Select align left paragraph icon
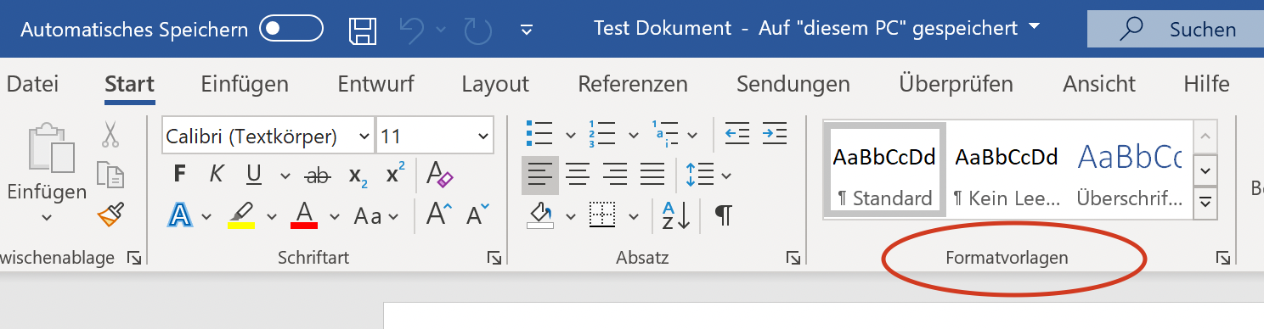The image size is (1264, 329). point(540,176)
